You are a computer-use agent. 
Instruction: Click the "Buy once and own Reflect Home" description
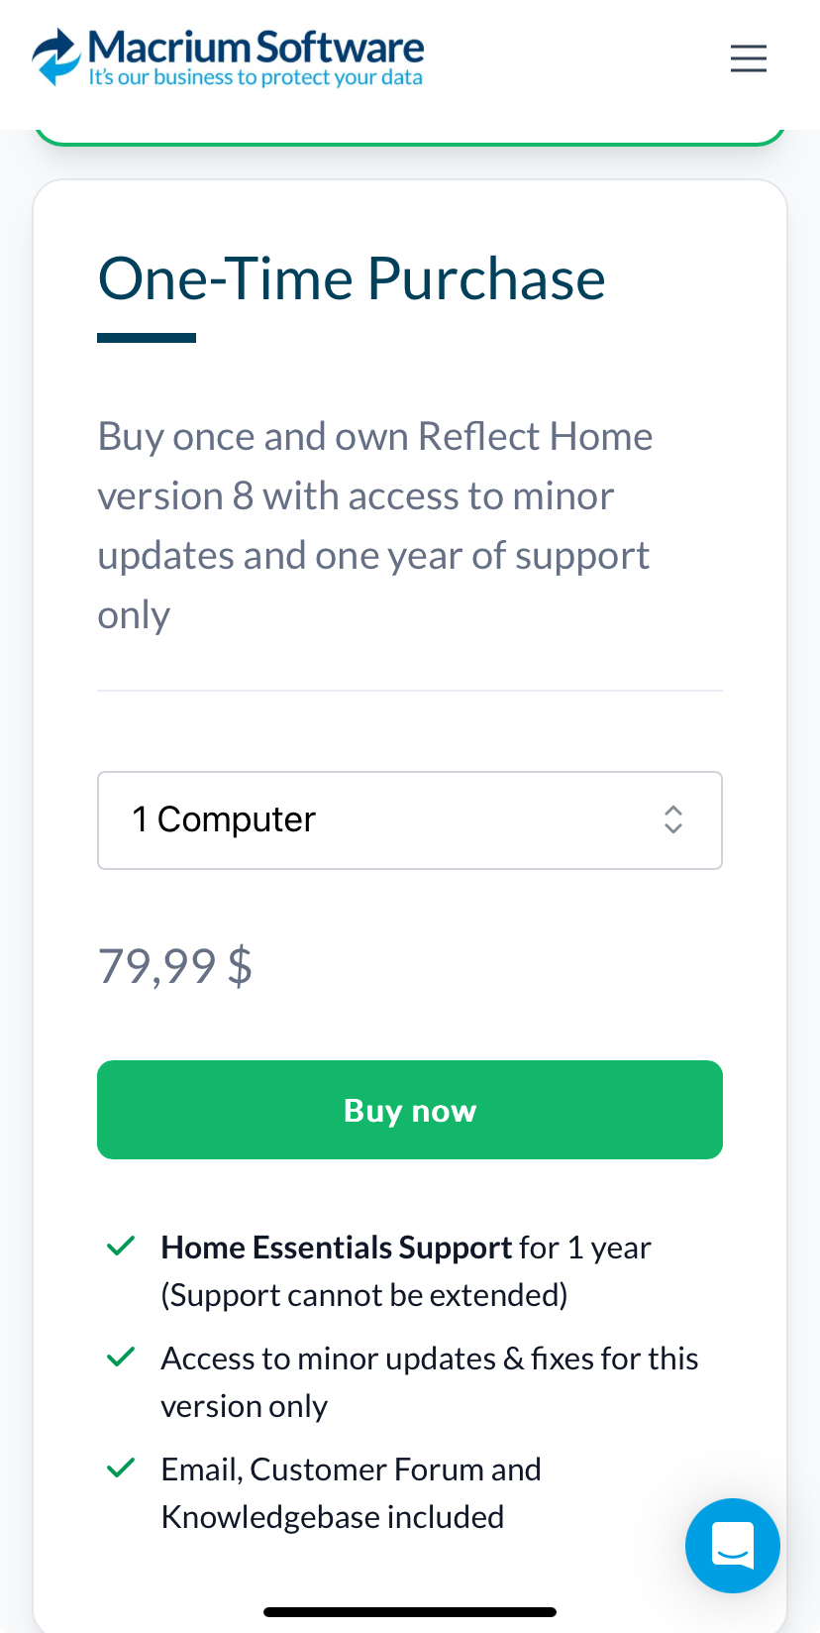click(374, 525)
